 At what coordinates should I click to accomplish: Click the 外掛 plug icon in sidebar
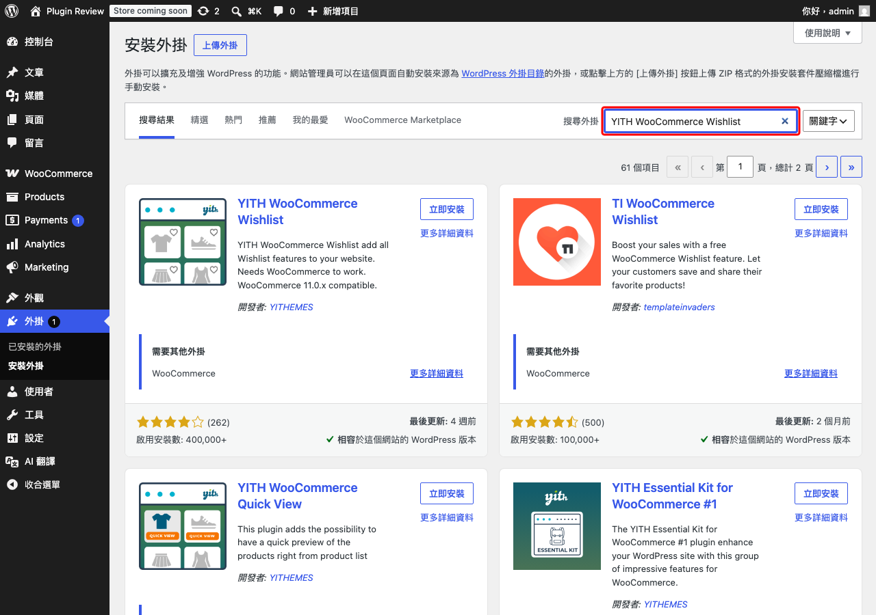(x=12, y=321)
